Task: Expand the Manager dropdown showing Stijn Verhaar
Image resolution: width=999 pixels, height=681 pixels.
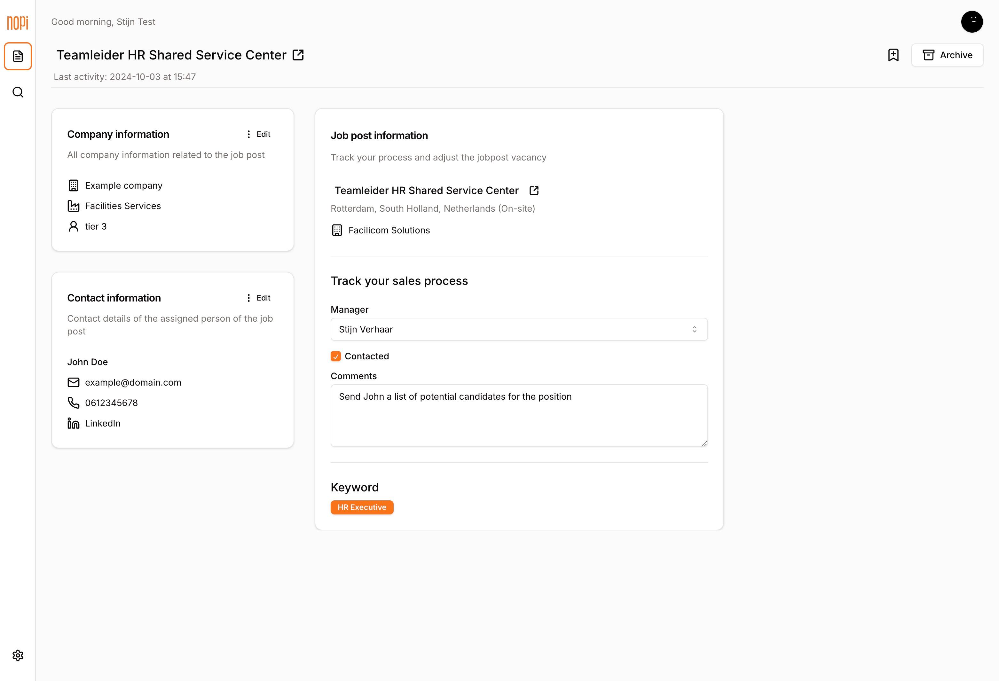Action: tap(519, 330)
